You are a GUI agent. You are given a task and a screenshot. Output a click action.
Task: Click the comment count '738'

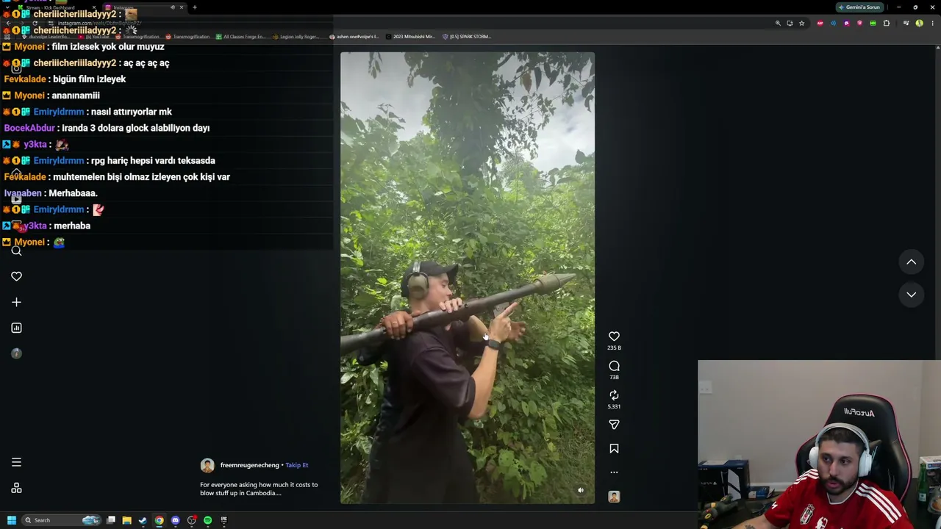point(614,377)
